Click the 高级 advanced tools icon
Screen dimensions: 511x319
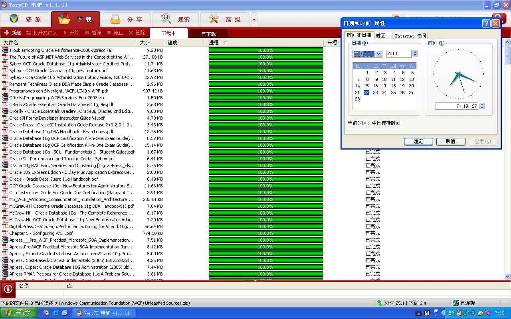tap(214, 19)
